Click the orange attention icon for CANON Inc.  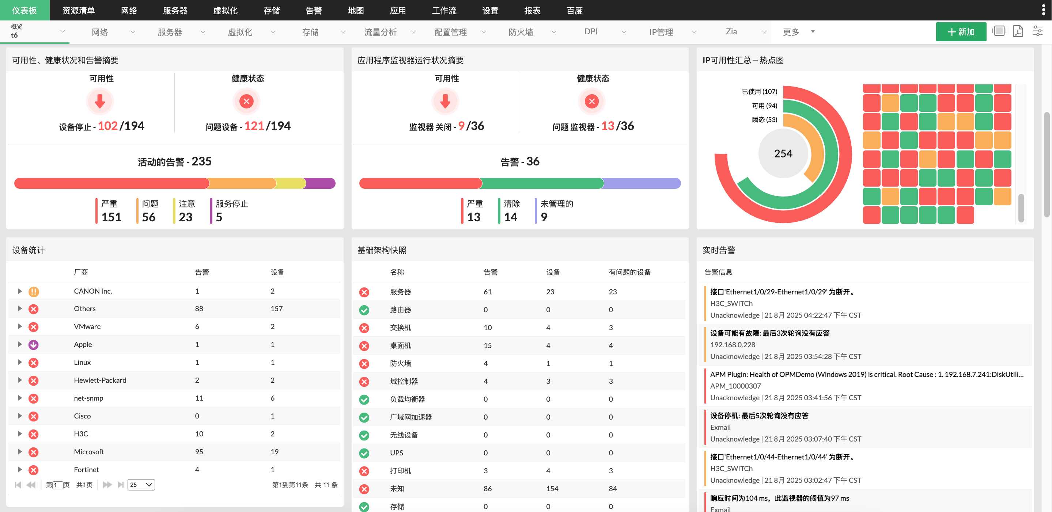coord(34,291)
